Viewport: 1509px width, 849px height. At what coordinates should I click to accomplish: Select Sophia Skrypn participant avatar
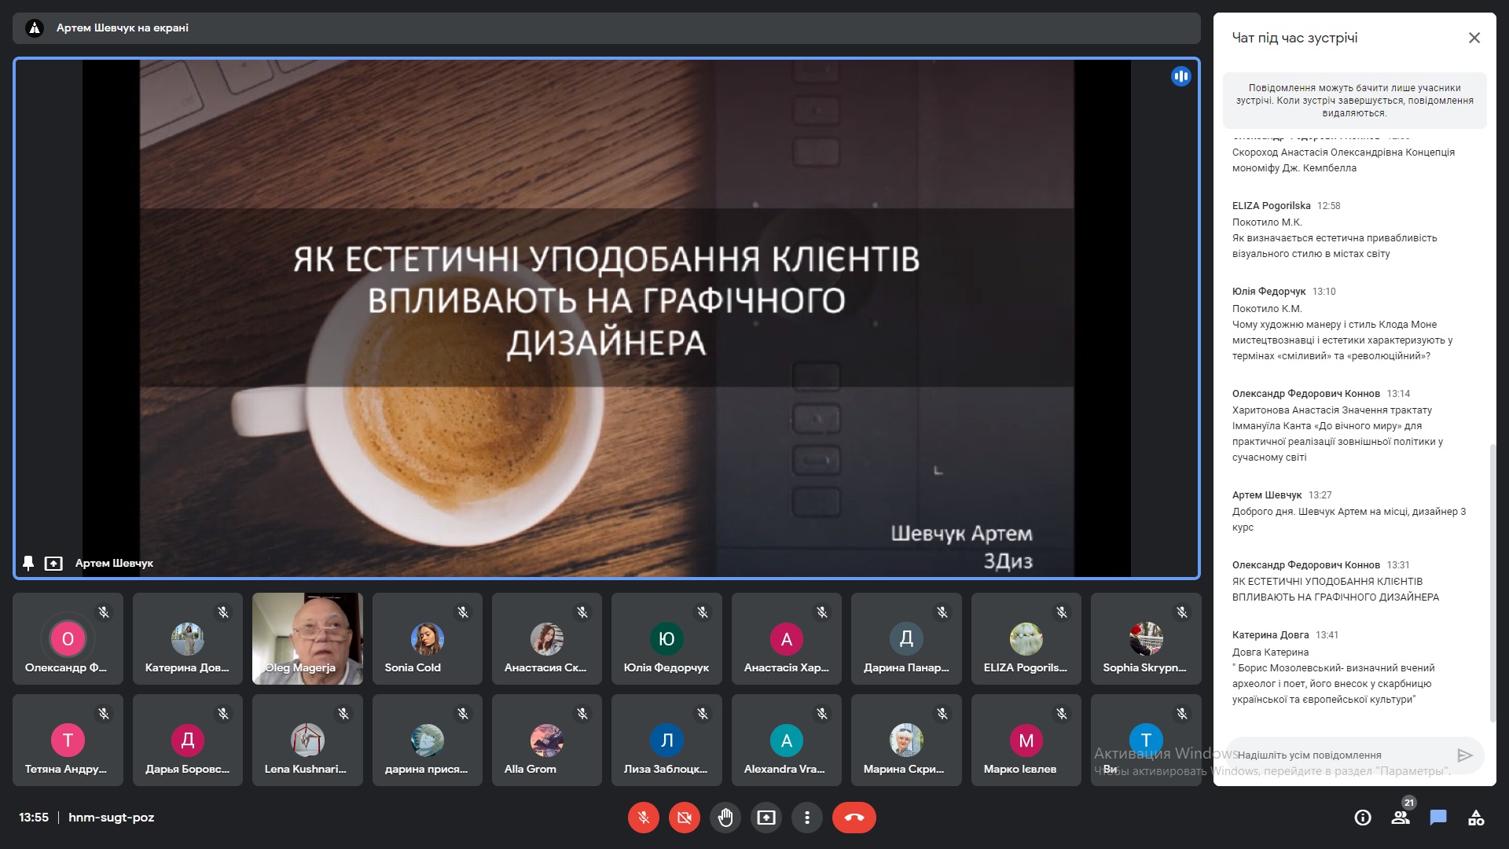click(x=1146, y=639)
